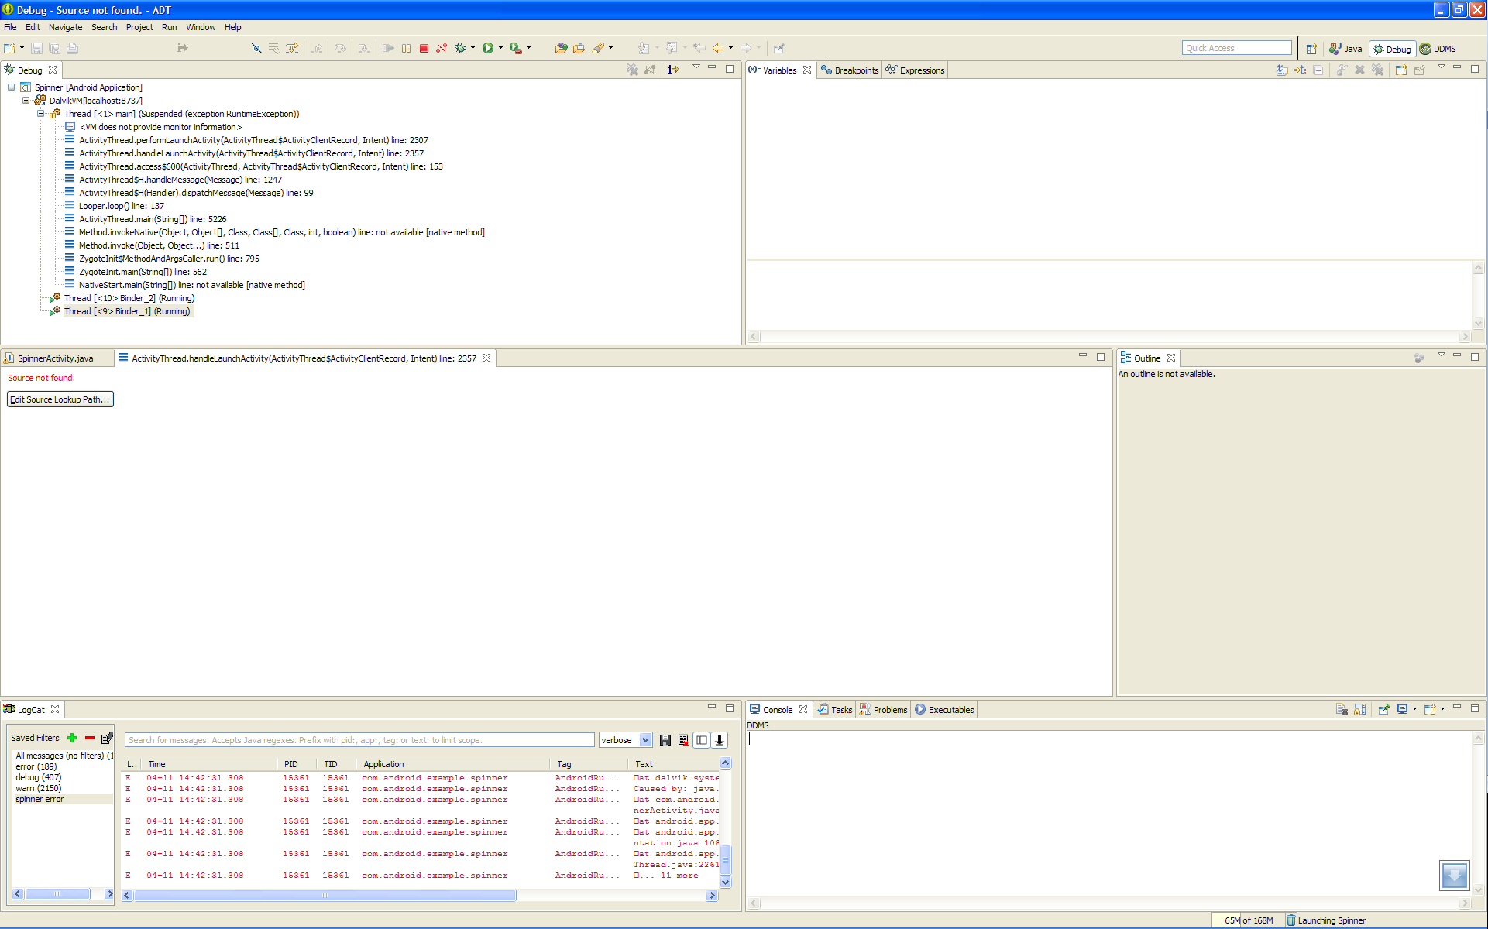Click the LogCat message search field
Image resolution: width=1488 pixels, height=929 pixels.
(359, 740)
